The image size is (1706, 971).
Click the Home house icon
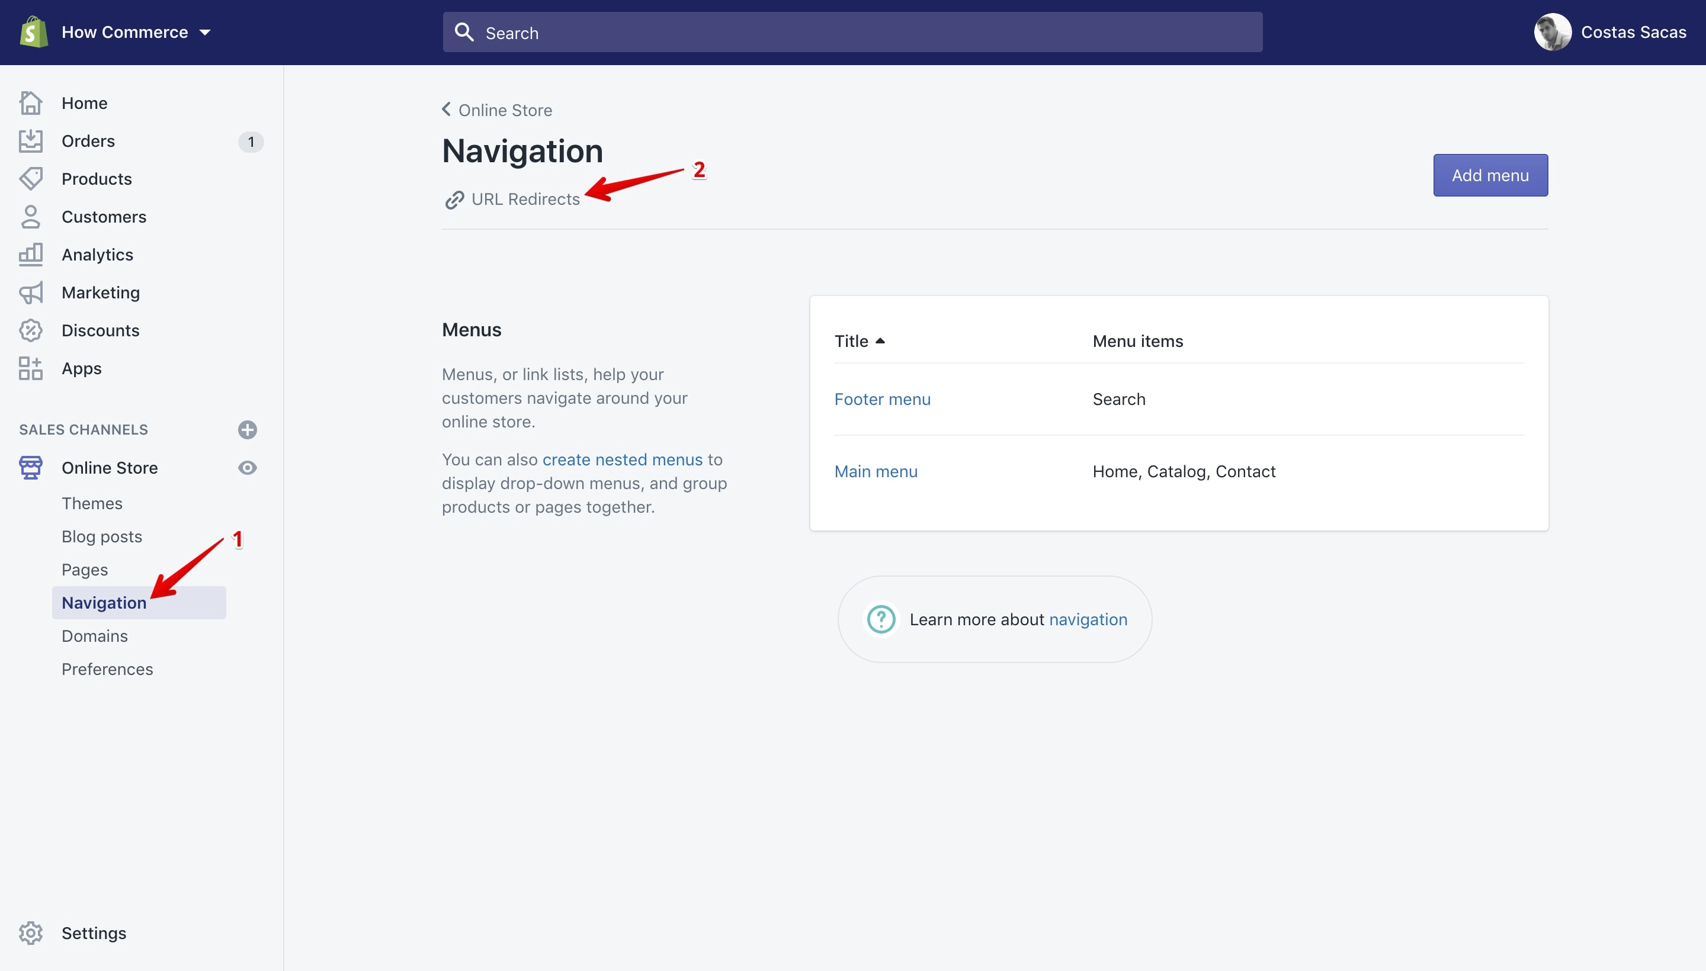click(31, 102)
